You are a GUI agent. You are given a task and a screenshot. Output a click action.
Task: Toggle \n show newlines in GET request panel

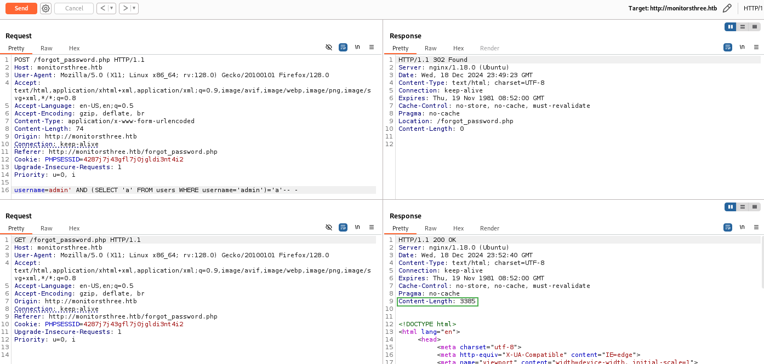click(x=357, y=228)
